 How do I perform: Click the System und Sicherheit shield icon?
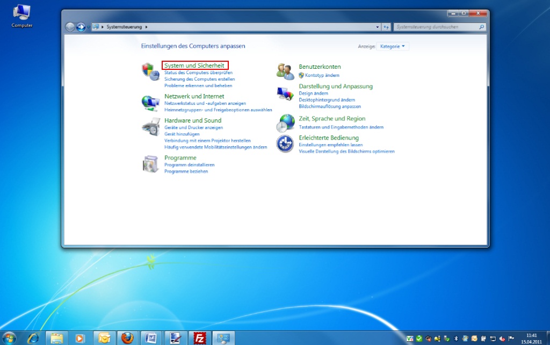point(150,71)
